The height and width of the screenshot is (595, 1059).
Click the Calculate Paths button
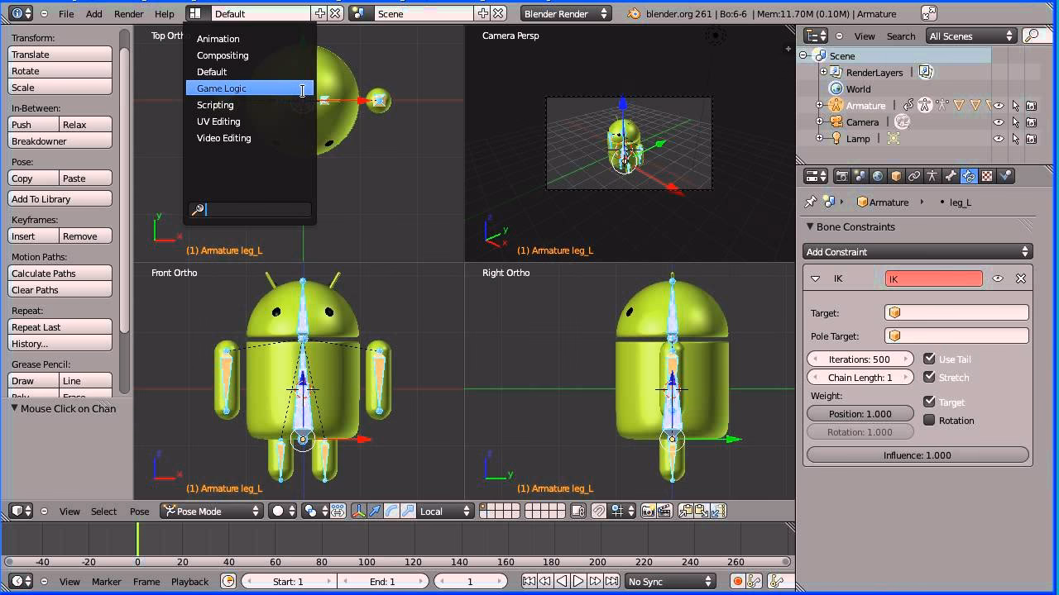click(60, 273)
